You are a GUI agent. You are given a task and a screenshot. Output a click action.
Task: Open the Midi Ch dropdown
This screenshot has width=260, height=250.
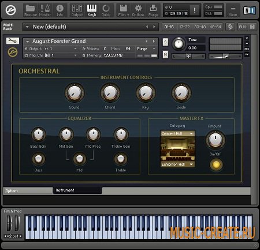pyautogui.click(x=51, y=55)
